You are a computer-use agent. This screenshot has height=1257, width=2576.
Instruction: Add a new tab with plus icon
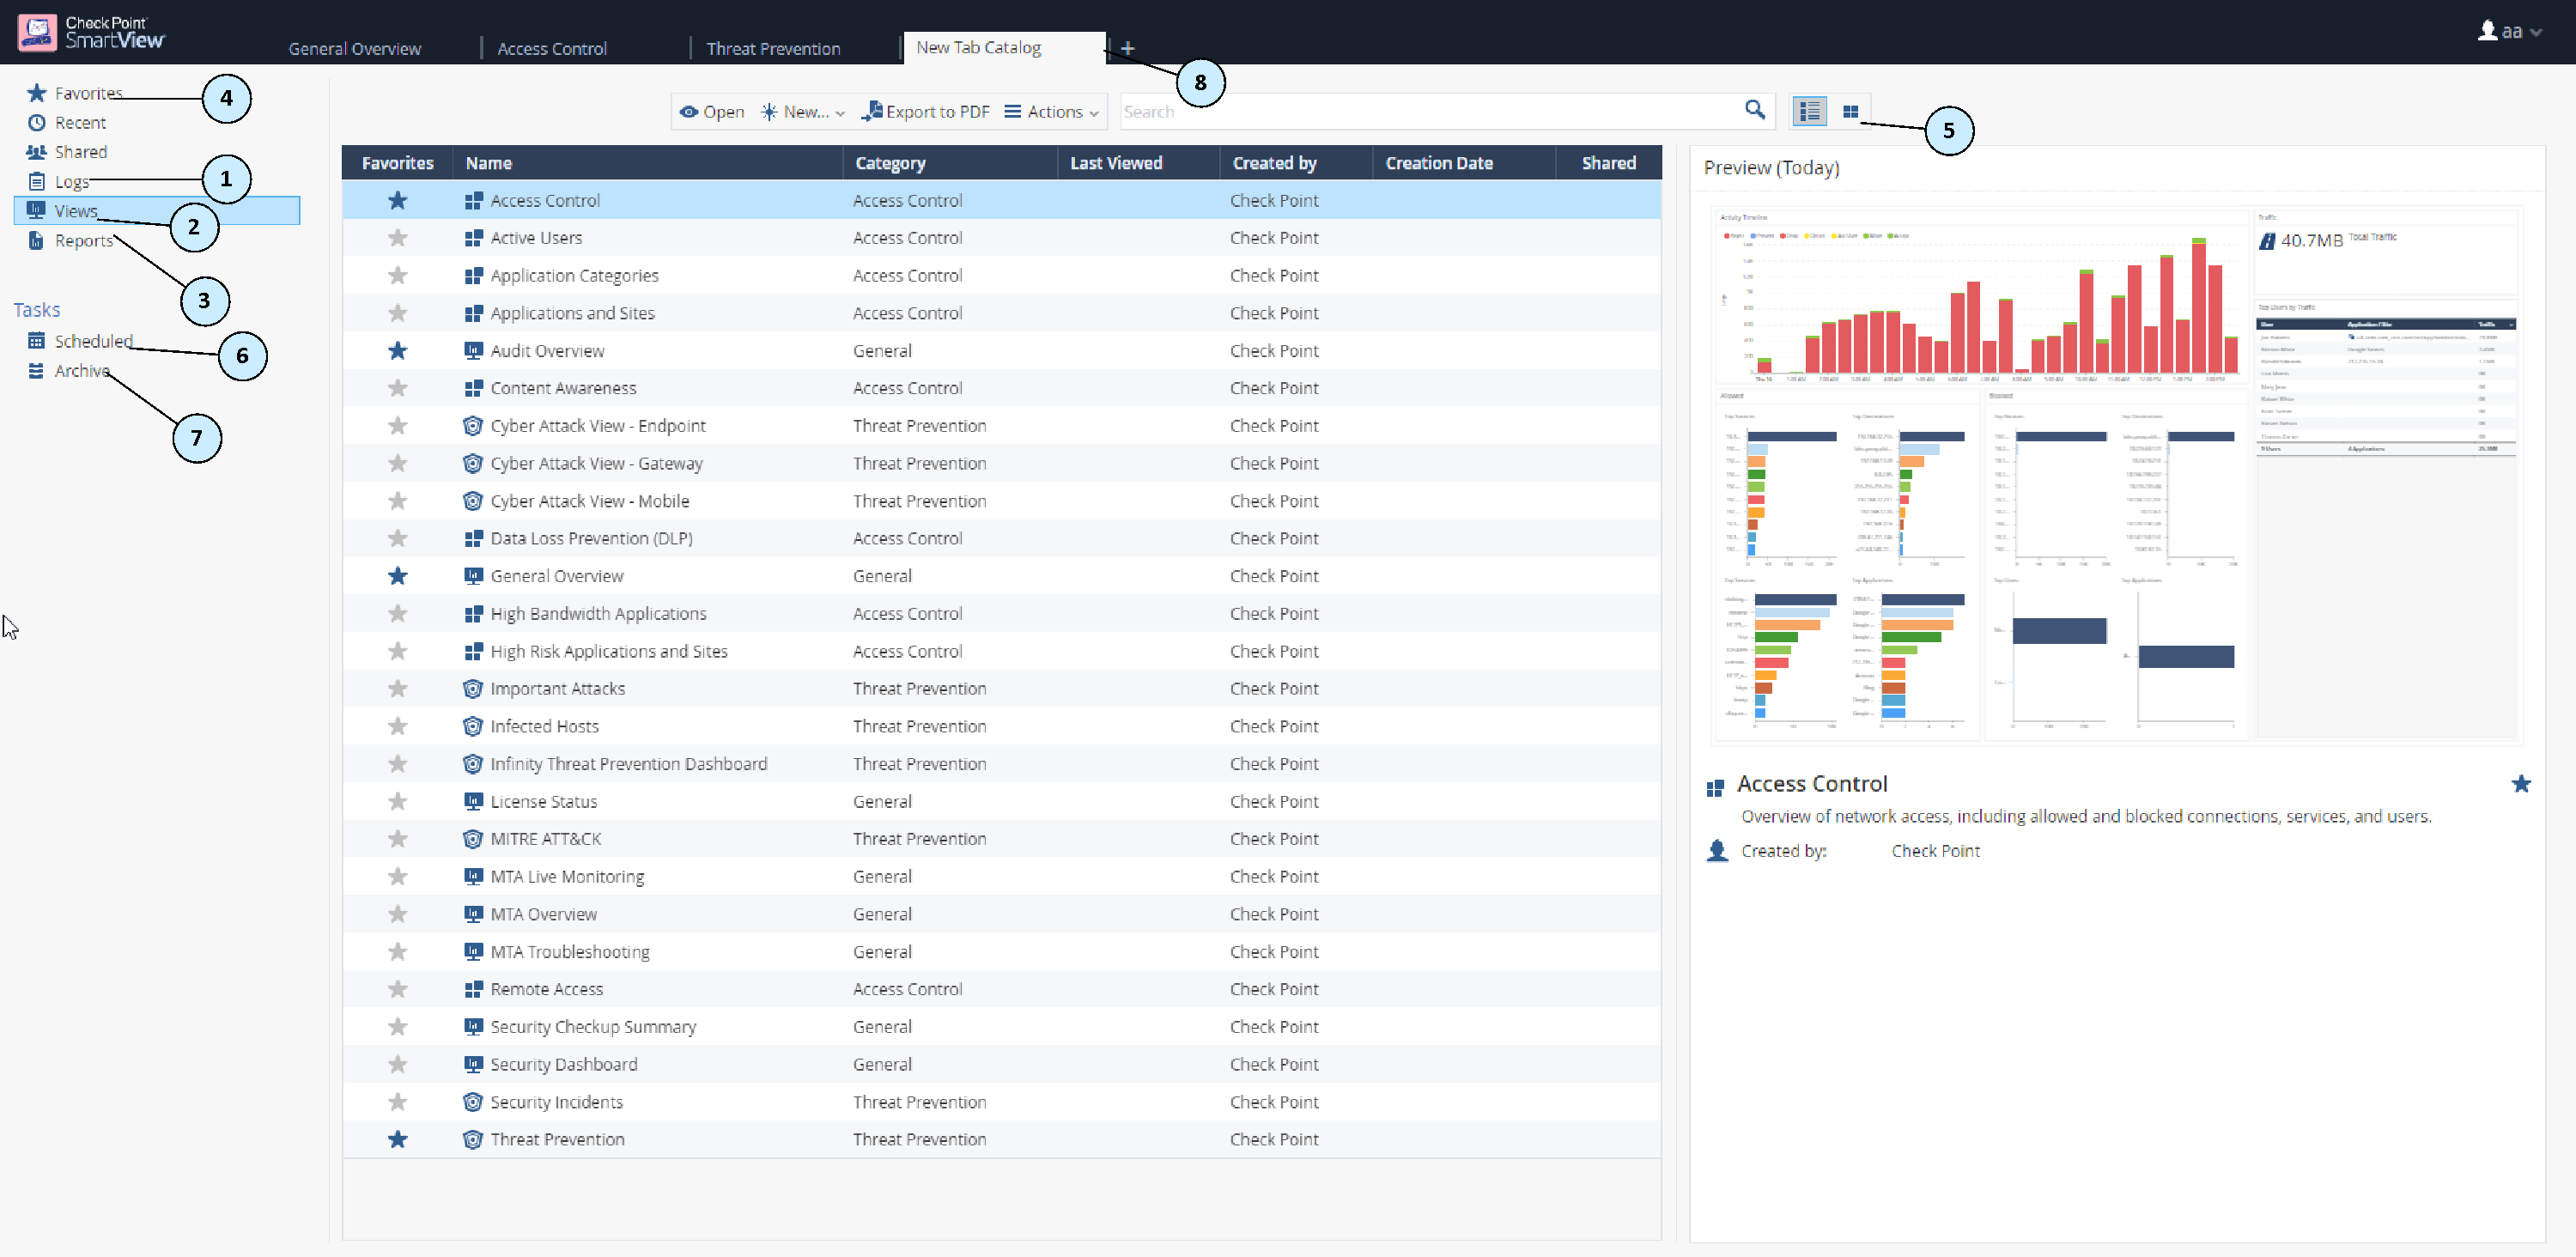pos(1127,48)
